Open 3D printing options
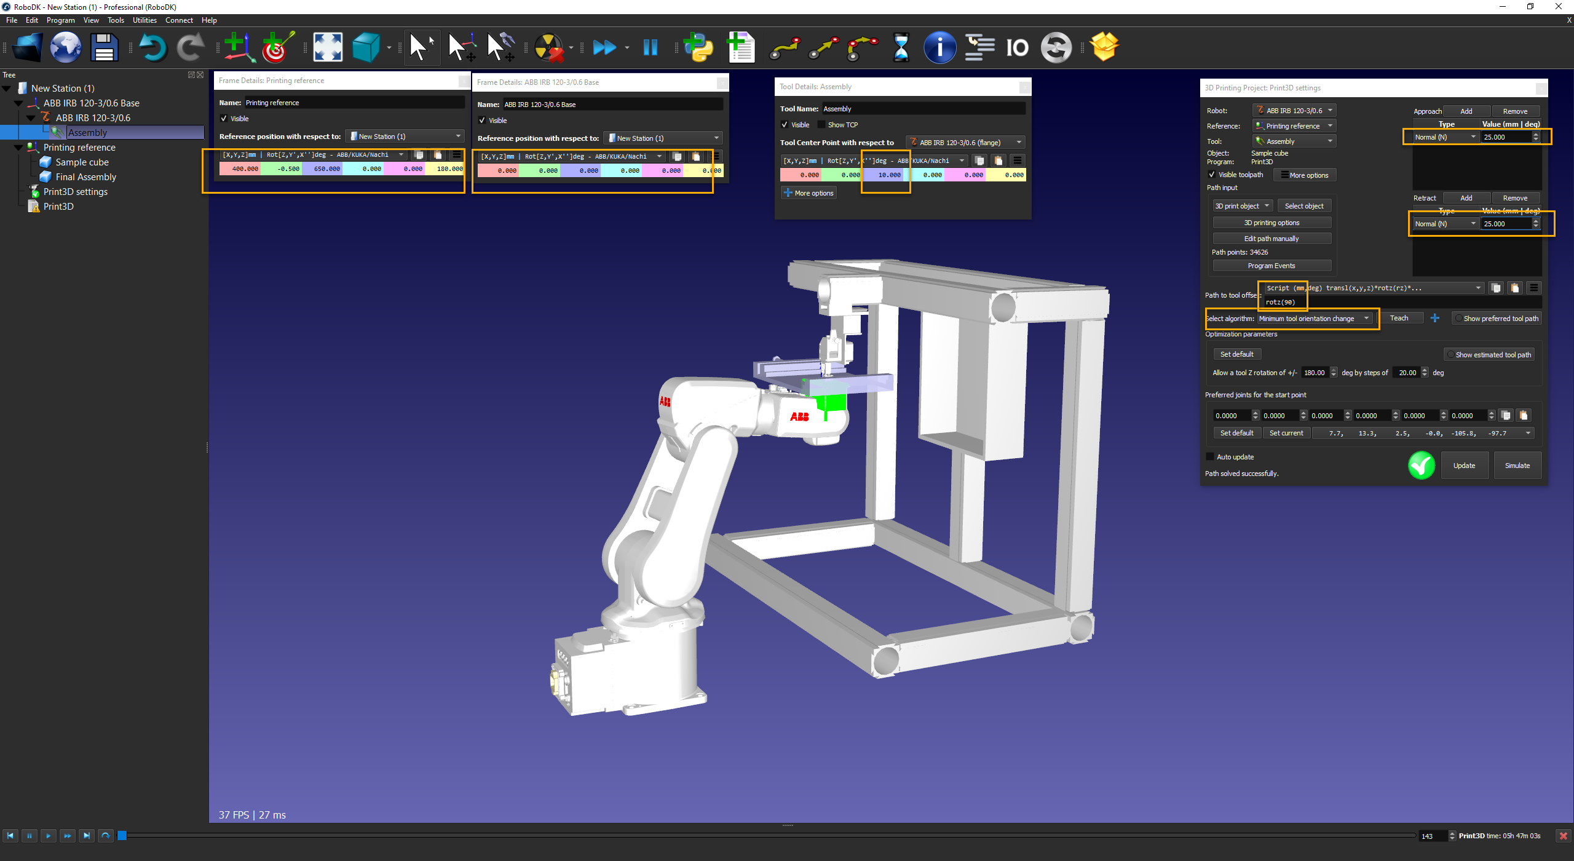Viewport: 1574px width, 861px height. (x=1271, y=223)
